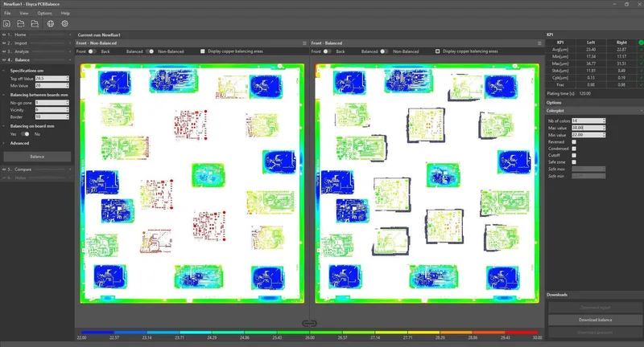Viewport: 644px width, 347px height.
Task: Click the new run icon in toolbar
Action: [x=6, y=24]
